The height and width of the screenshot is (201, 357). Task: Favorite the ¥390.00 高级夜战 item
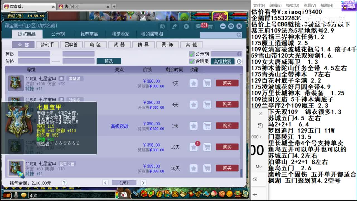194,126
